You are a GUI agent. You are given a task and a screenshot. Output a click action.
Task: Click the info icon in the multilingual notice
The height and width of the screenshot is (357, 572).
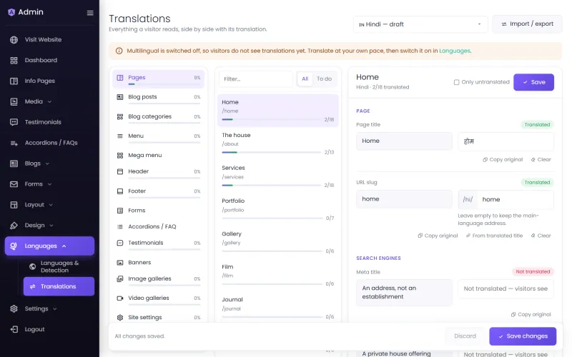click(x=119, y=51)
